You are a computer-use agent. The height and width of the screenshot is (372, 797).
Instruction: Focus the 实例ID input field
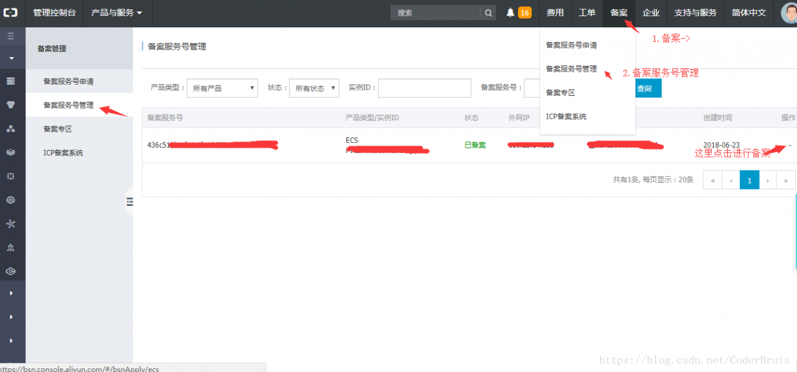coord(425,88)
